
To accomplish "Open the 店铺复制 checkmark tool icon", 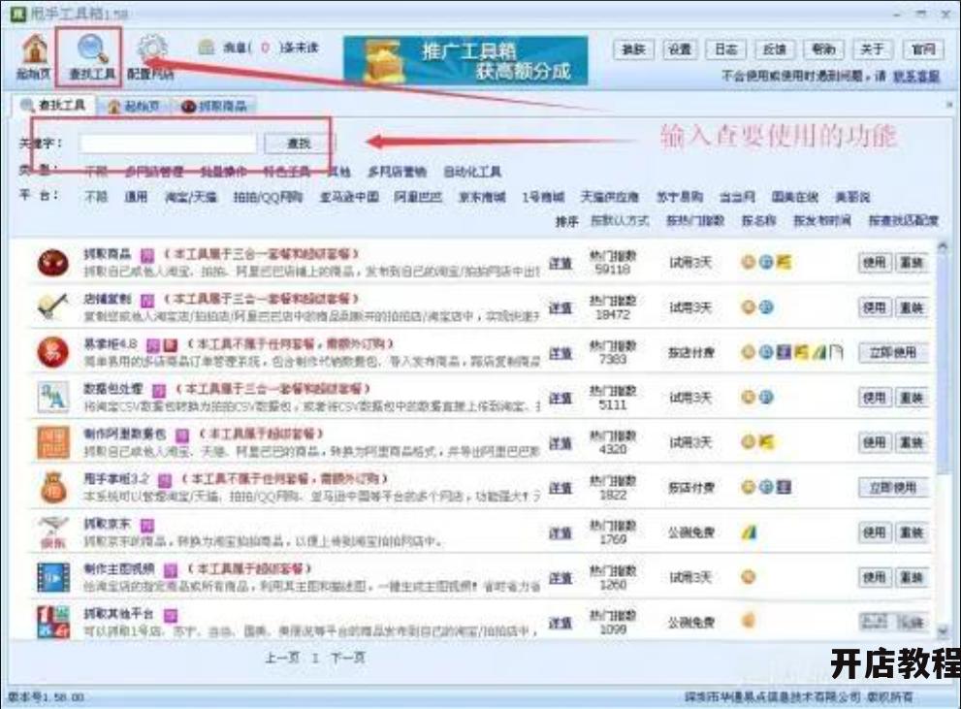I will click(x=52, y=307).
